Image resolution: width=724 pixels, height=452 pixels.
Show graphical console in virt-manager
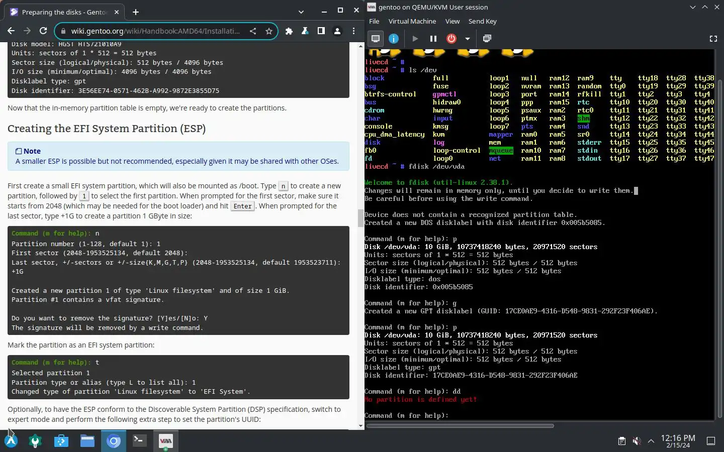(x=376, y=39)
